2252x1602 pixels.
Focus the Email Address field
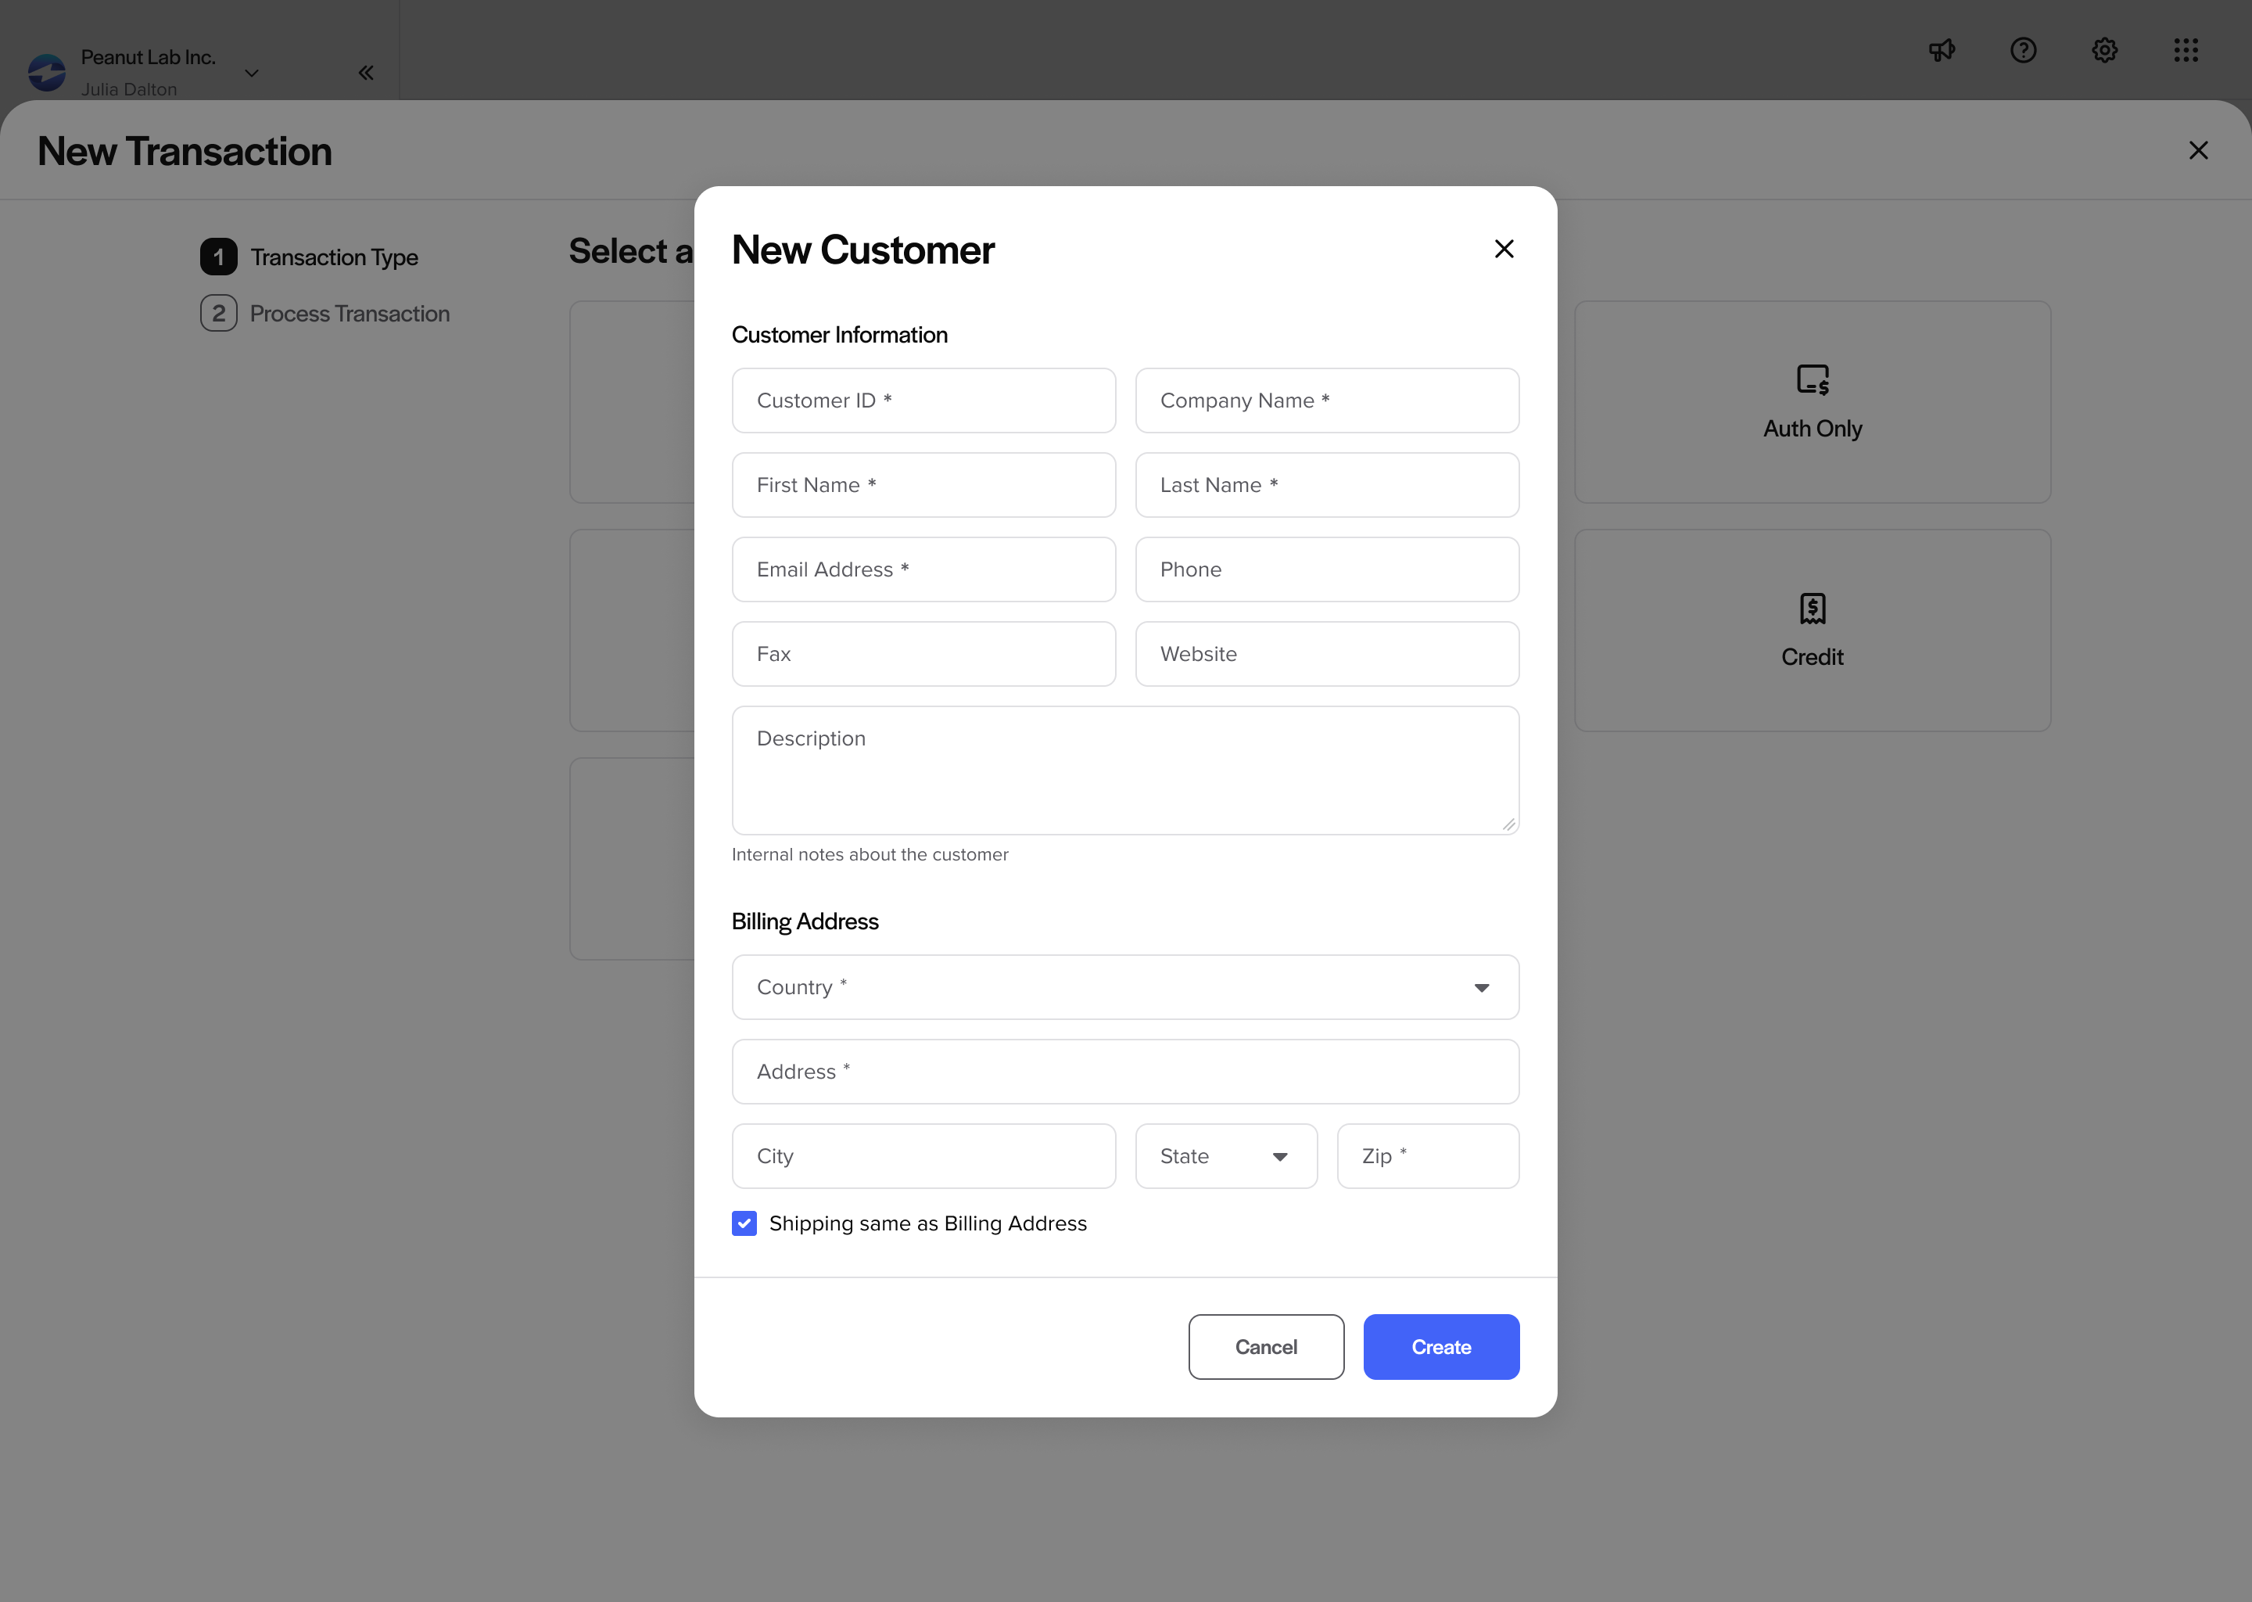(924, 569)
